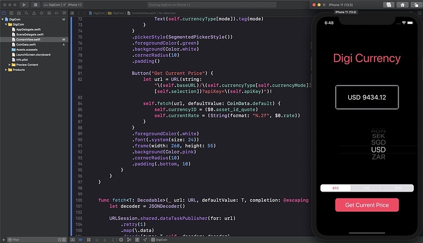
Task: Click line number 81 in gutter
Action: click(80, 73)
